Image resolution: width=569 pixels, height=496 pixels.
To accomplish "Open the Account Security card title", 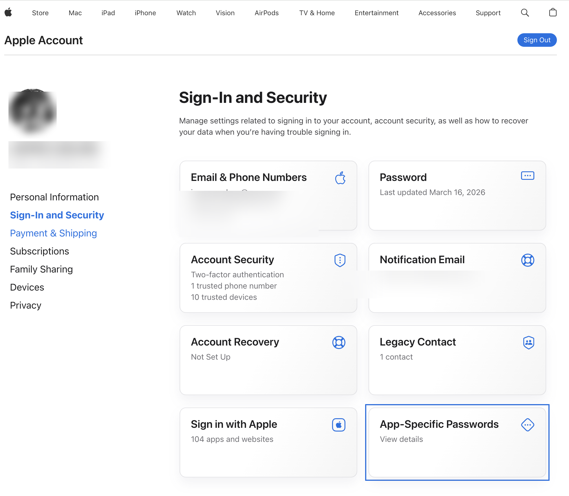I will click(x=233, y=260).
